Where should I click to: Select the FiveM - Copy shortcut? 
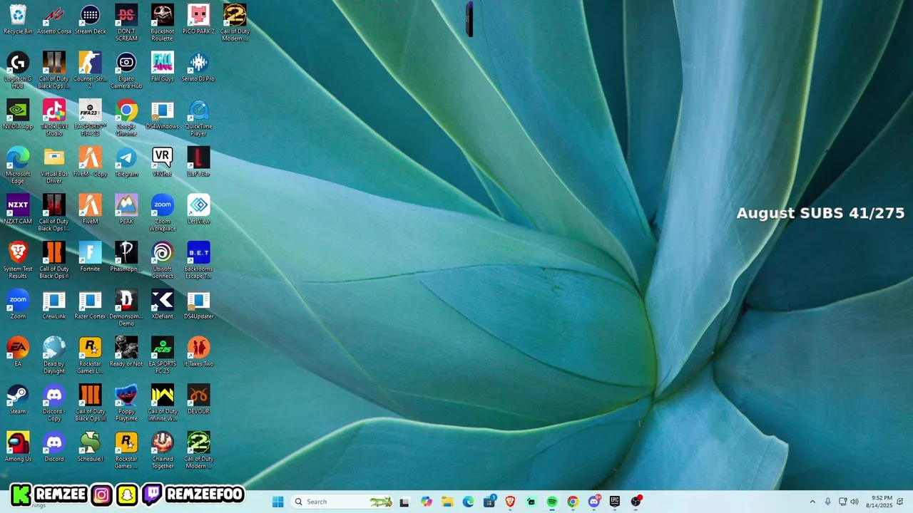(90, 162)
